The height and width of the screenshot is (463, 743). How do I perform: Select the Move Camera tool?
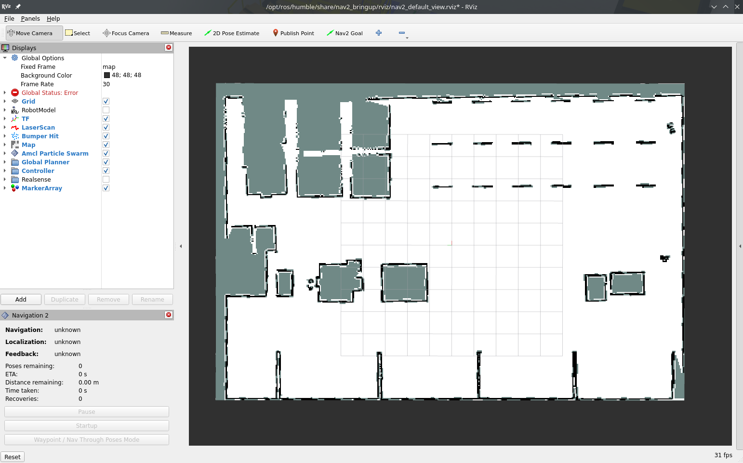[34, 33]
